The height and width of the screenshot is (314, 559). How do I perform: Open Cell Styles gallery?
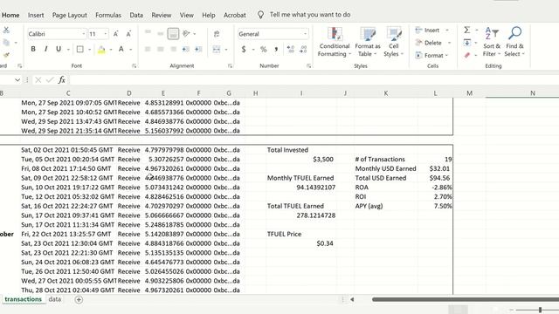[394, 42]
